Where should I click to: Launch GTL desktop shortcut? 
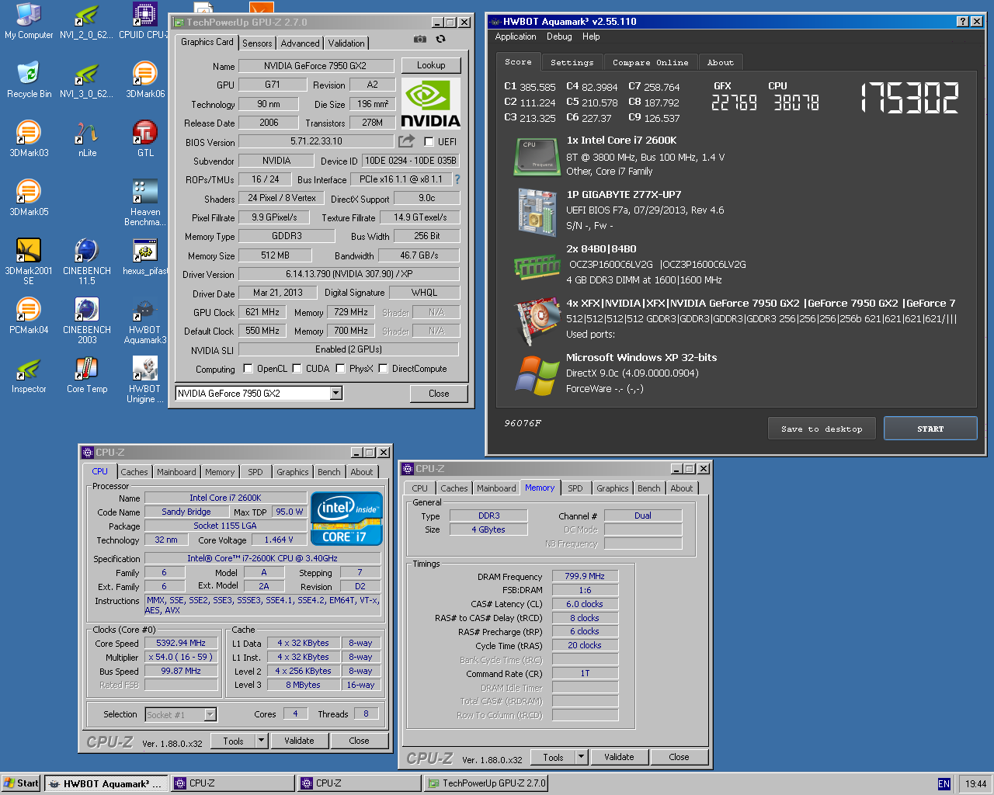coord(145,140)
